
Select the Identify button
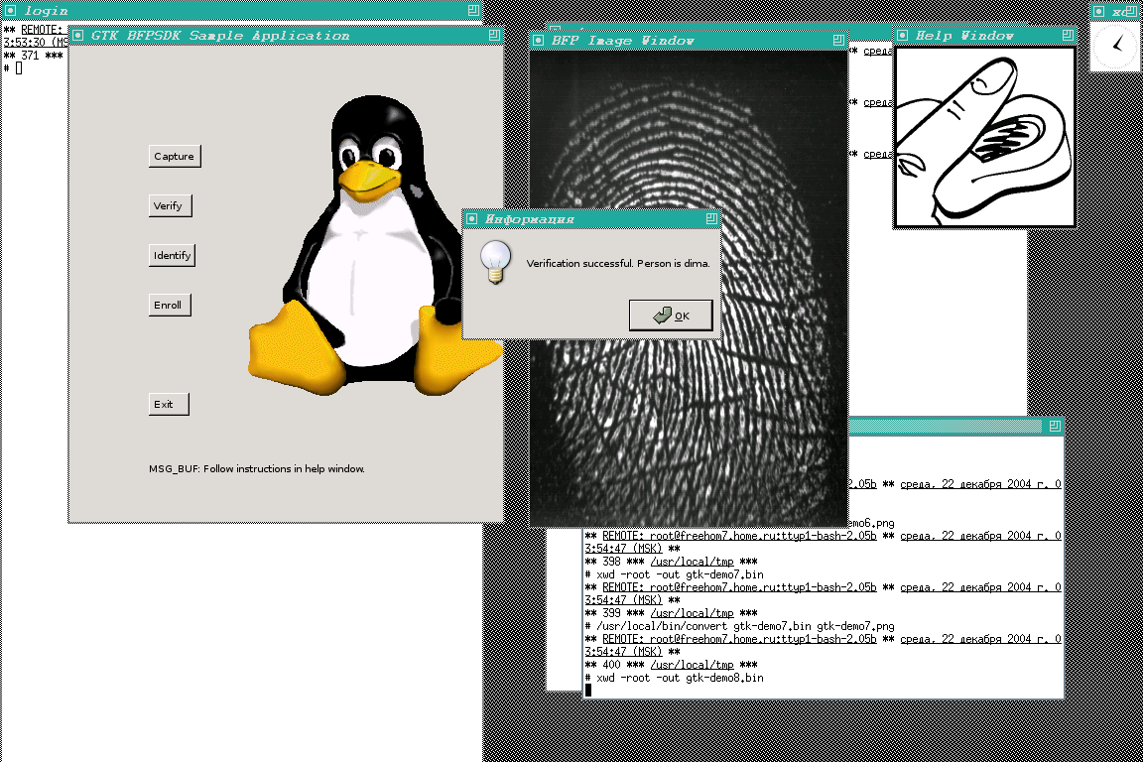click(172, 255)
